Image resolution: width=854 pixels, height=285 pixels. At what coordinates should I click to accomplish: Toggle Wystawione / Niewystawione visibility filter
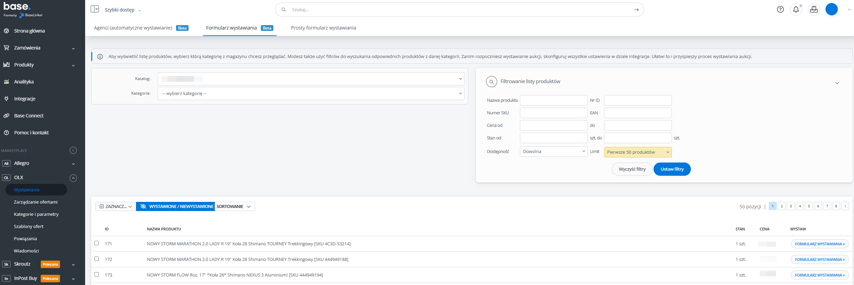(x=175, y=207)
